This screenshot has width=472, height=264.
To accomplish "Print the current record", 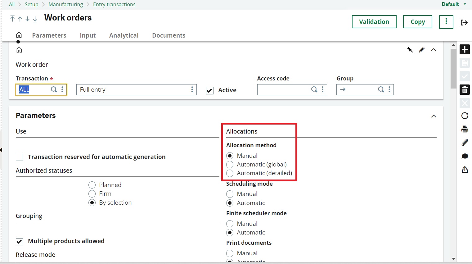I will tap(465, 129).
